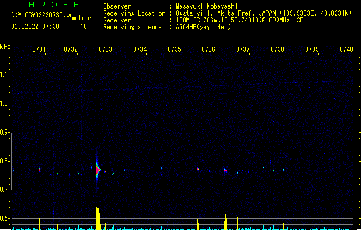Click the 0733 time axis marker

(105, 49)
